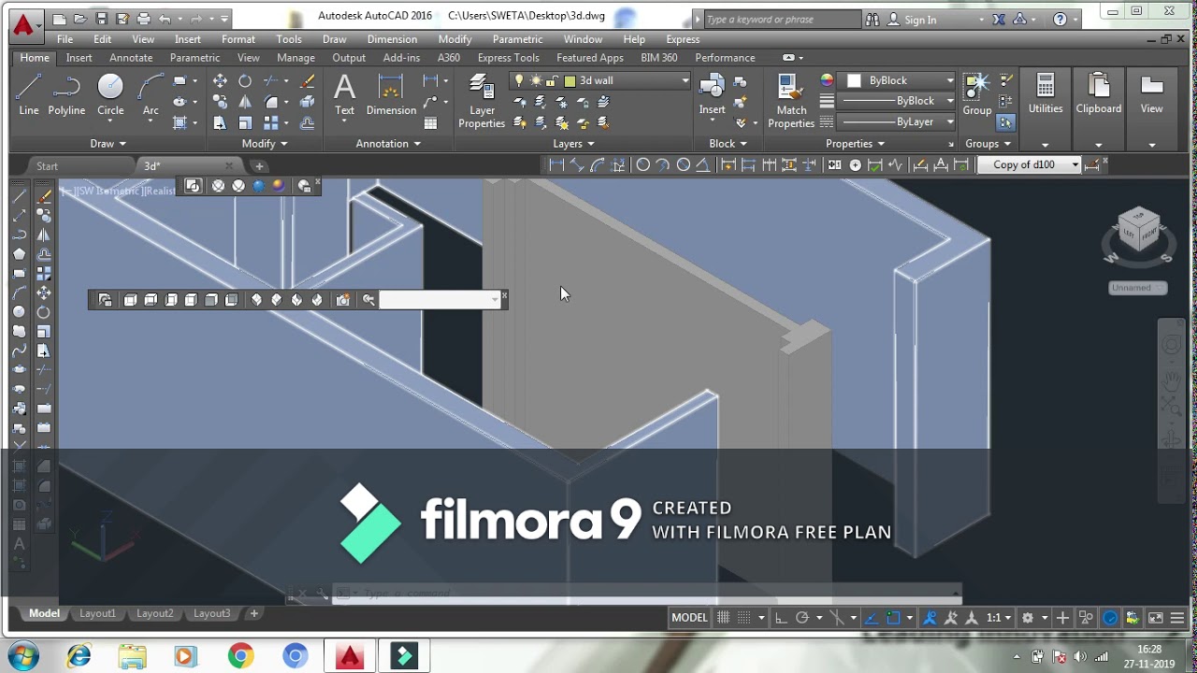1197x673 pixels.
Task: Click Match Properties tool
Action: 791,101
